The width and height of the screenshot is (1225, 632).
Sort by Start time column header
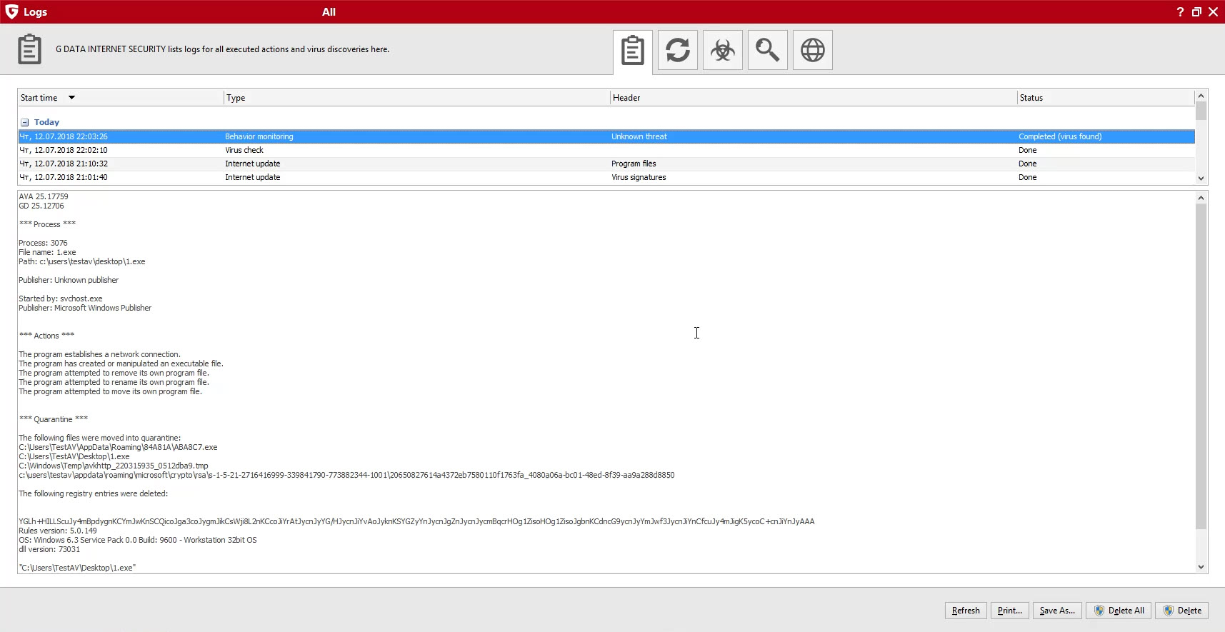click(x=120, y=98)
